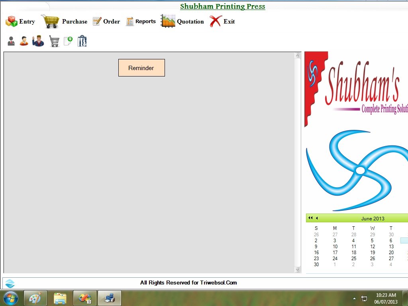Screen dimensions: 408x306
Task: Click the Reminder button
Action: [141, 68]
